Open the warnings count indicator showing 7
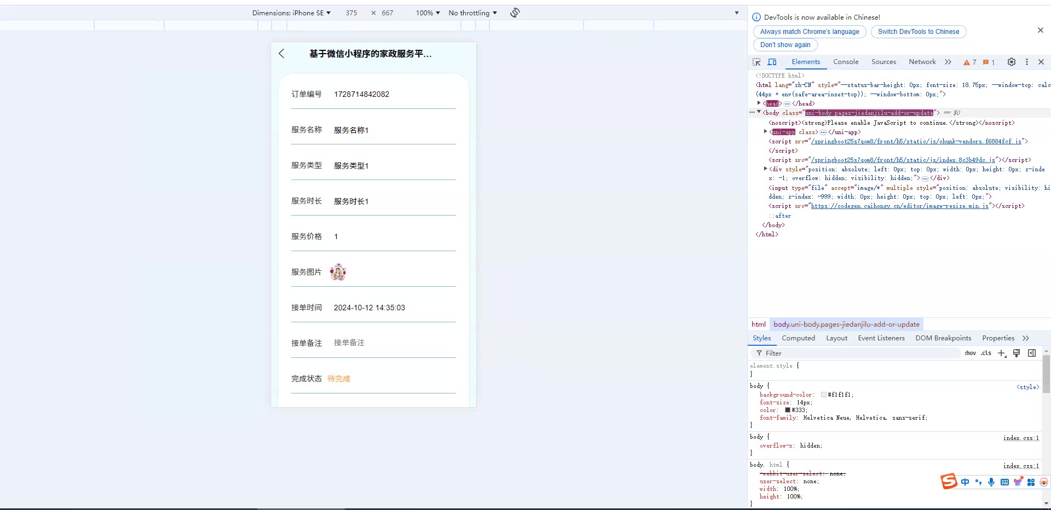This screenshot has width=1051, height=510. pos(970,62)
